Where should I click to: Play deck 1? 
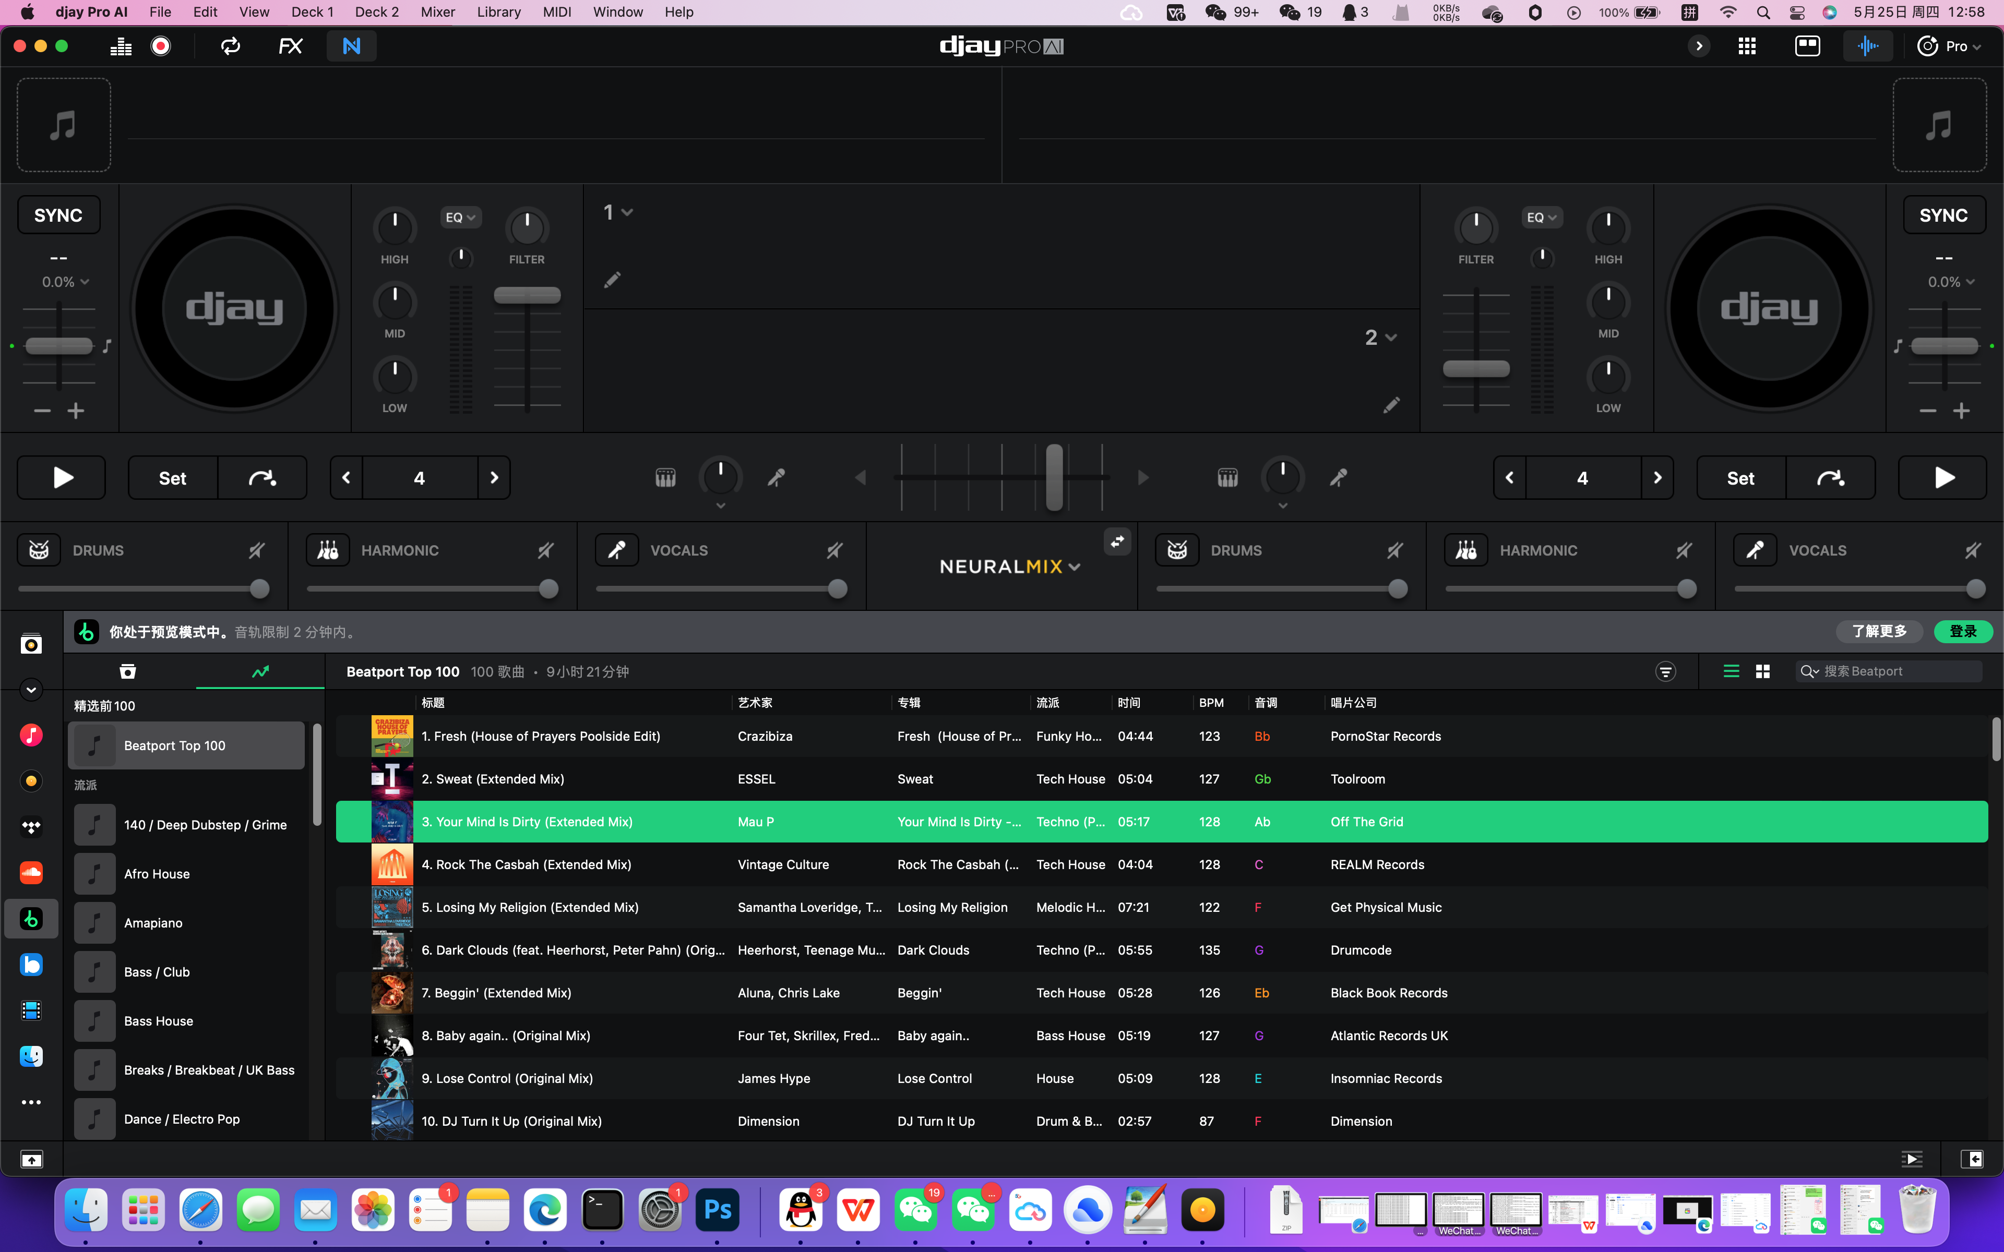(x=62, y=478)
